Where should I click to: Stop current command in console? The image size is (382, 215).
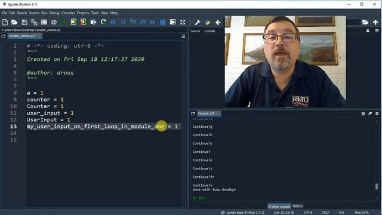[363, 113]
